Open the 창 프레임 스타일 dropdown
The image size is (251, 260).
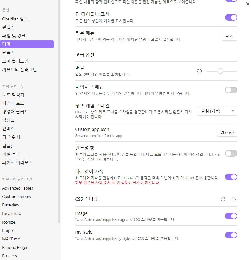[218, 111]
